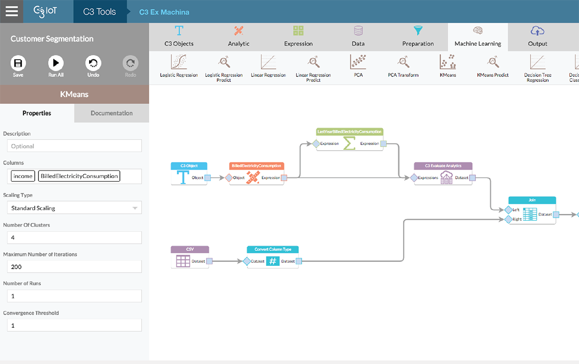Select the Linear Regression Predict tool

point(313,66)
